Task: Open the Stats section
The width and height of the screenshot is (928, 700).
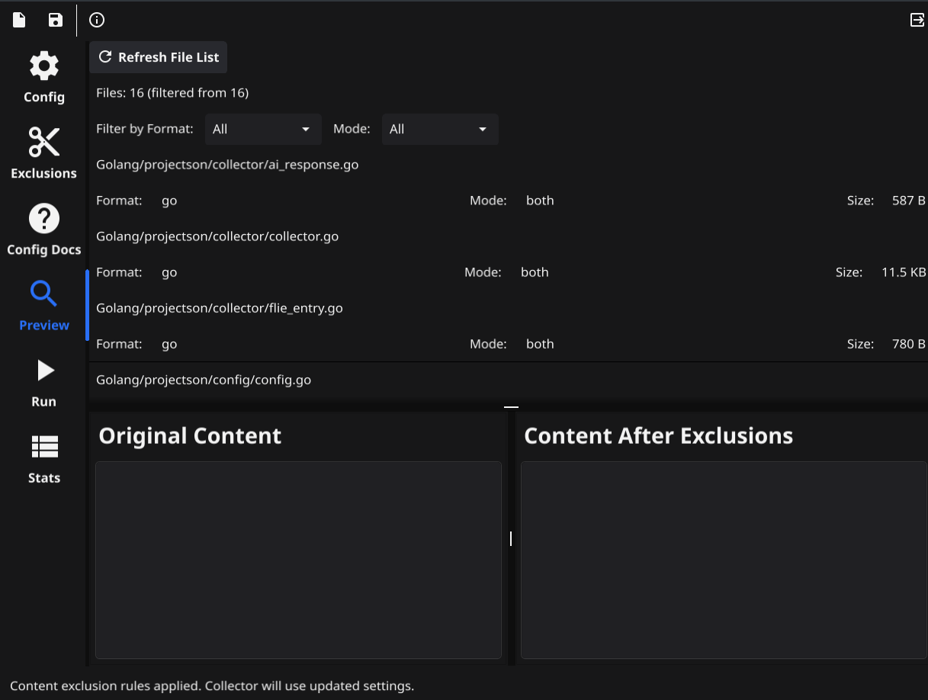Action: coord(44,458)
